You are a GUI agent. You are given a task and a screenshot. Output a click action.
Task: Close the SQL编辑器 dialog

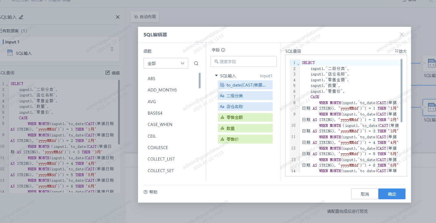[401, 35]
